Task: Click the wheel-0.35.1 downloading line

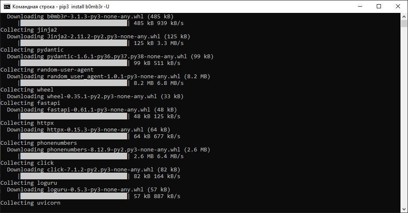Action: (x=95, y=97)
